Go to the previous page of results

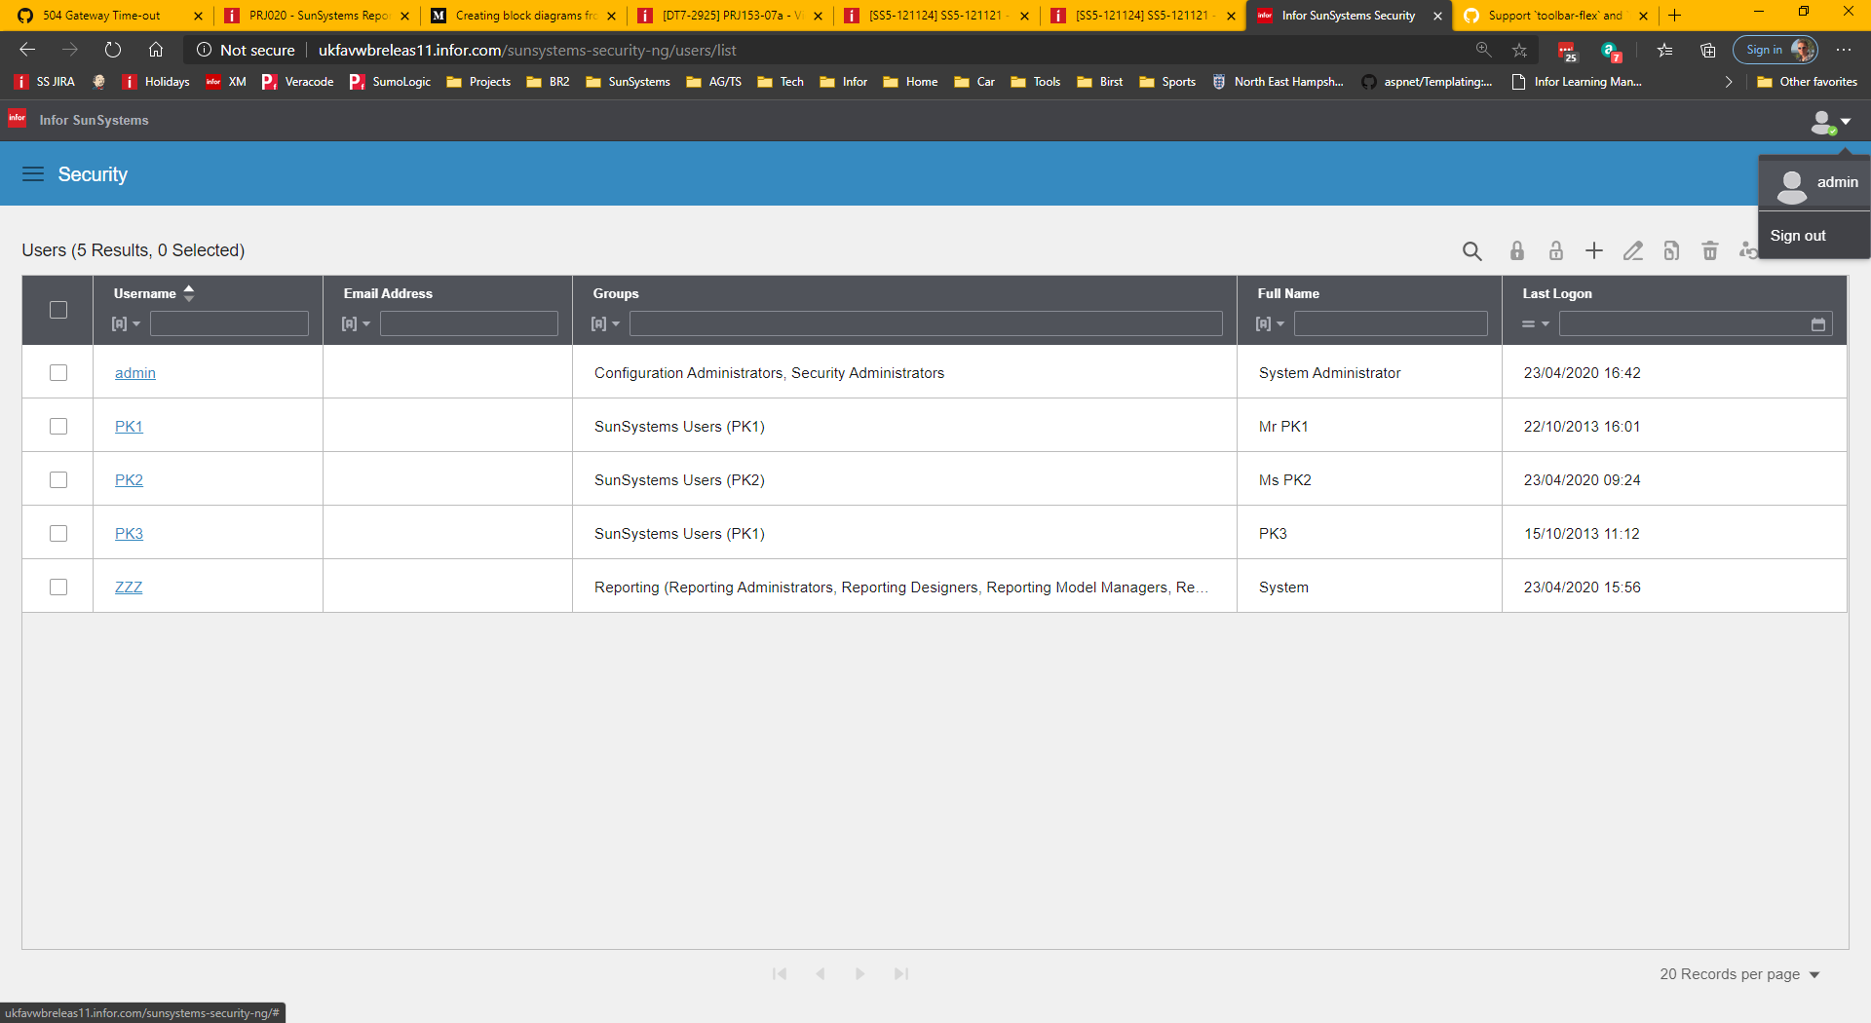point(821,973)
